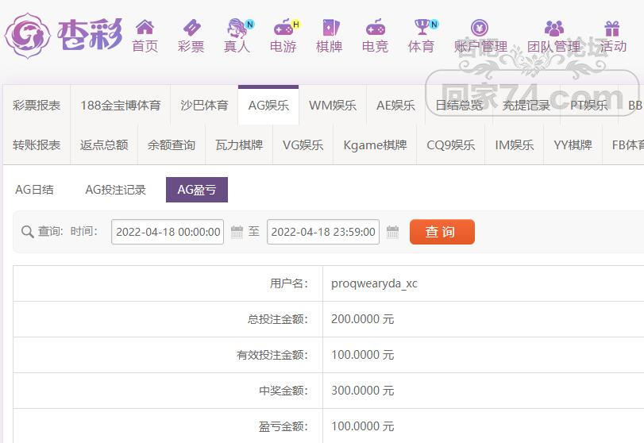Click the 首页 home icon

(145, 28)
